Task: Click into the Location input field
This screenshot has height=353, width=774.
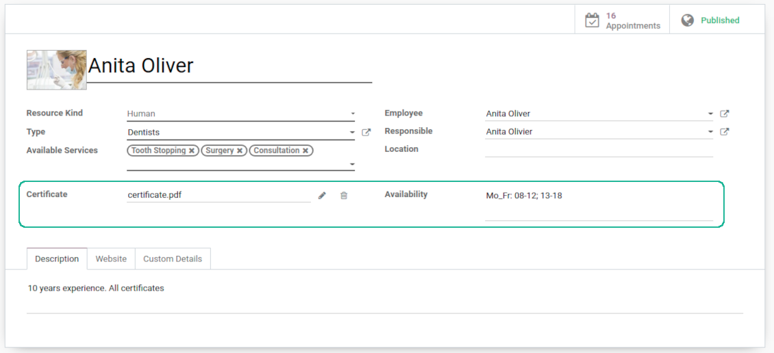Action: (598, 150)
